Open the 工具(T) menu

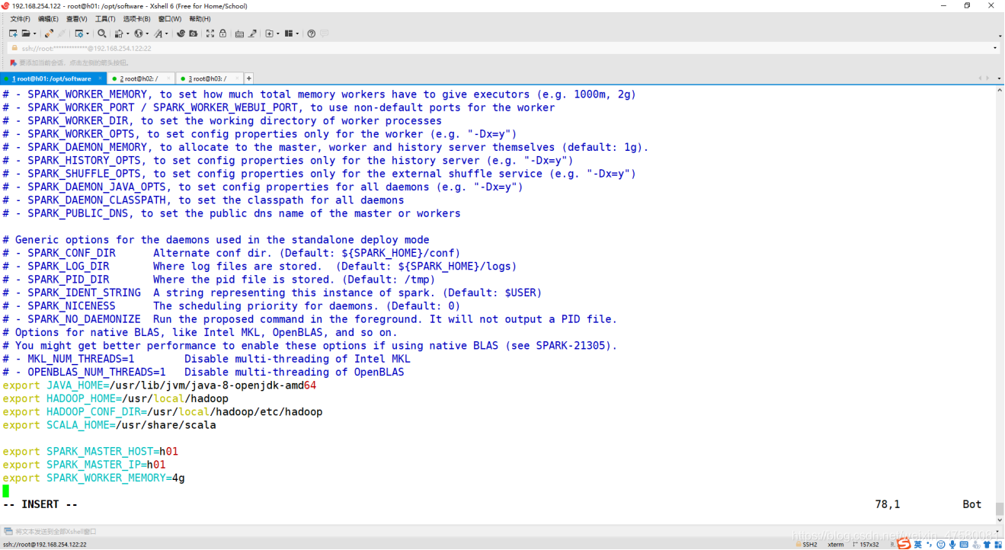105,18
